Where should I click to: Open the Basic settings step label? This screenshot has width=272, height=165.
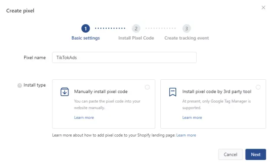pos(86,38)
